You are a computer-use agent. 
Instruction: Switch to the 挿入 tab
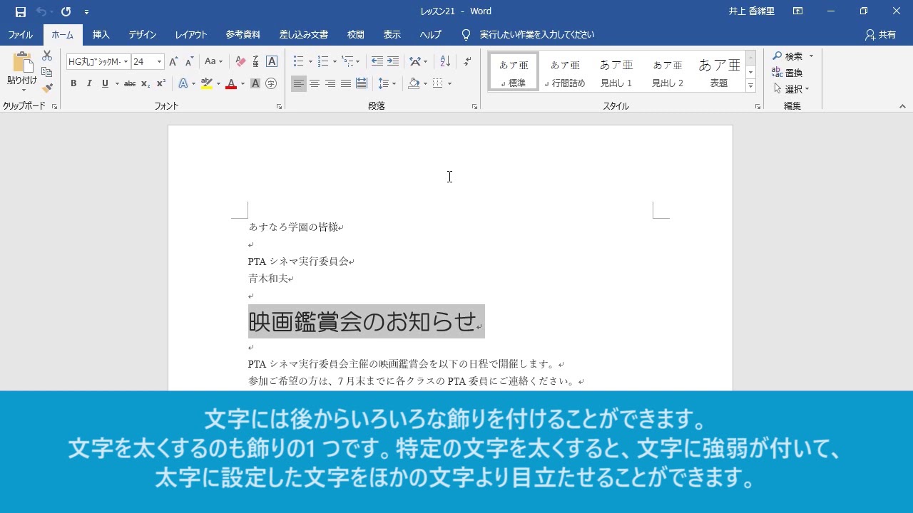(101, 34)
